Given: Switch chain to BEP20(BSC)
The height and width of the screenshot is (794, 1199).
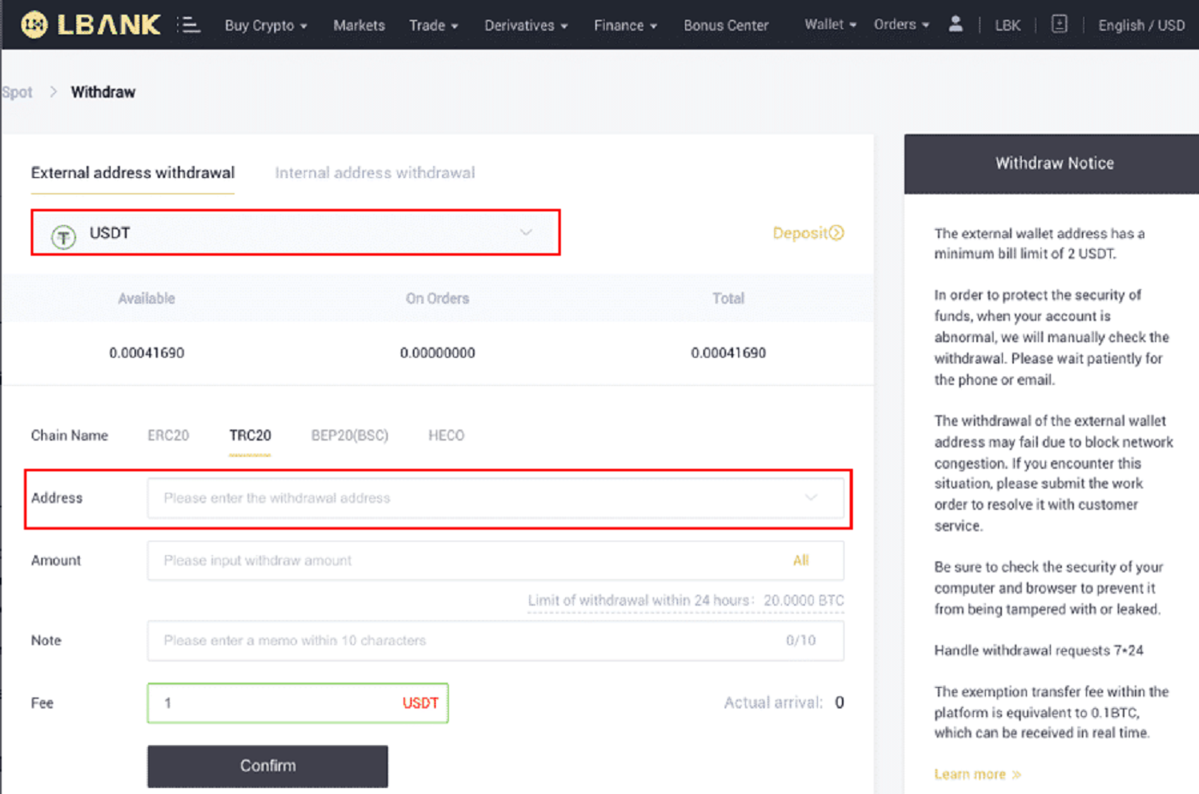Looking at the screenshot, I should [349, 436].
